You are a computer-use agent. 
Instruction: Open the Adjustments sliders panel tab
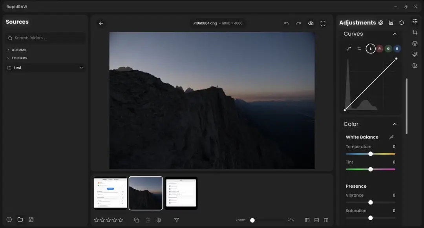pos(415,21)
